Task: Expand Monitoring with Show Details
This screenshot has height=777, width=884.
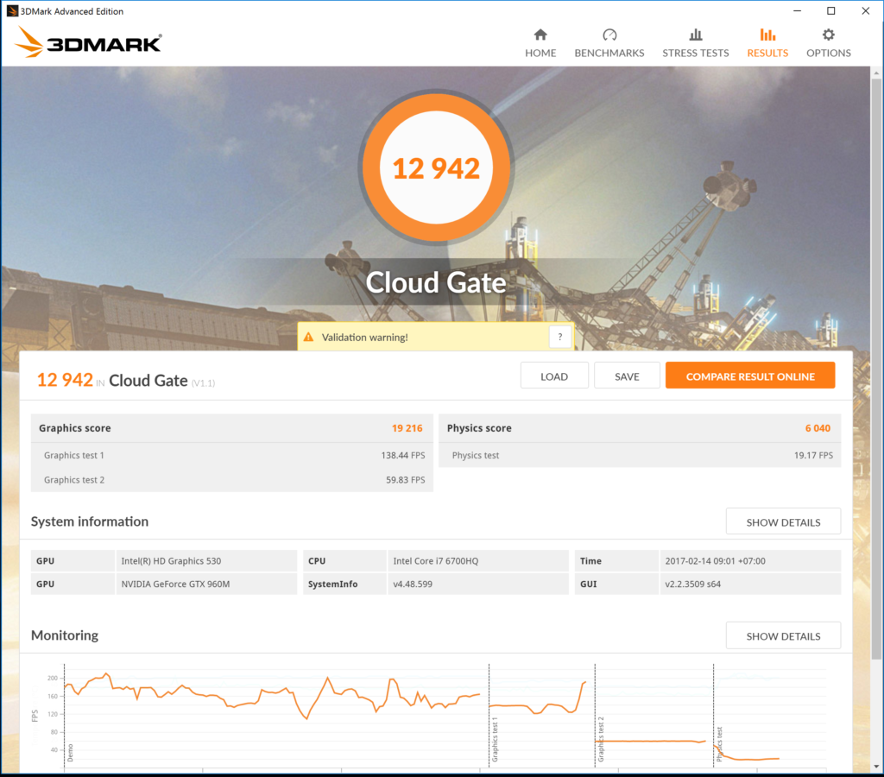Action: tap(782, 636)
